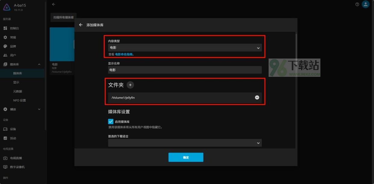Open 控制台 dashboard in sidebar
374x184 pixels.
click(x=14, y=28)
